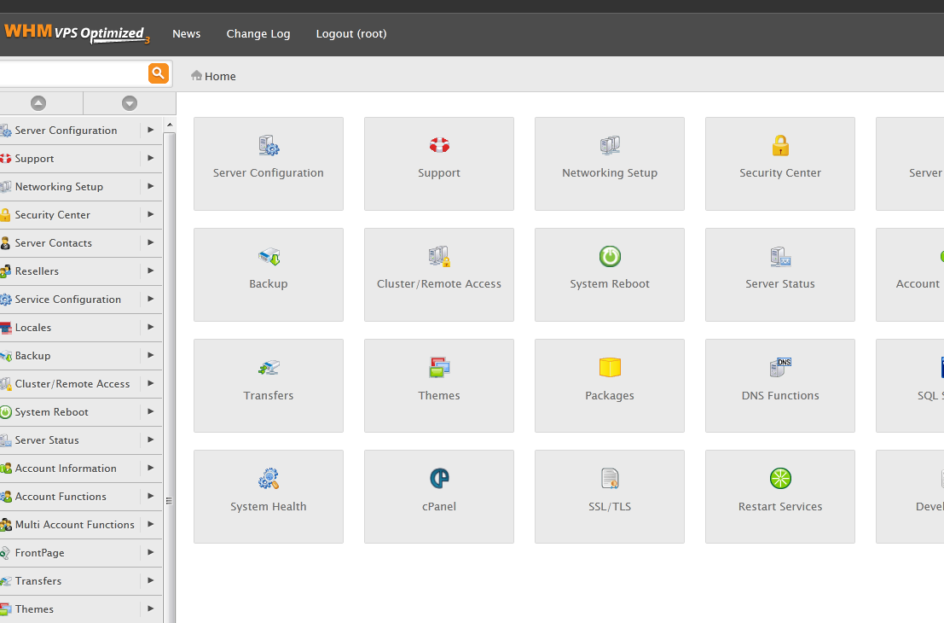Open the Packages box tile

(x=609, y=386)
